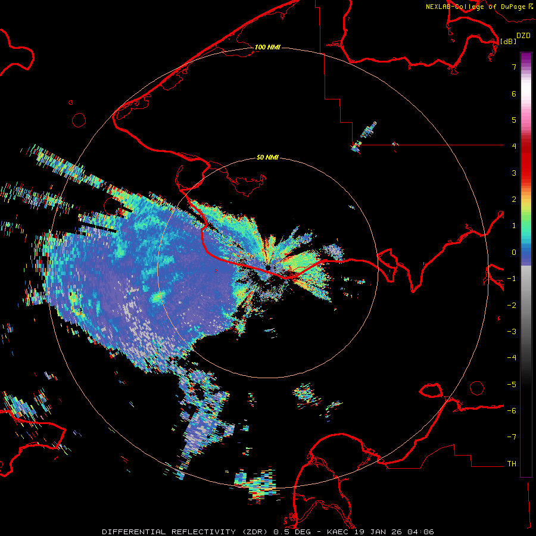The width and height of the screenshot is (536, 536).
Task: Click the 0.5 DEG elevation text
Action: [292, 532]
